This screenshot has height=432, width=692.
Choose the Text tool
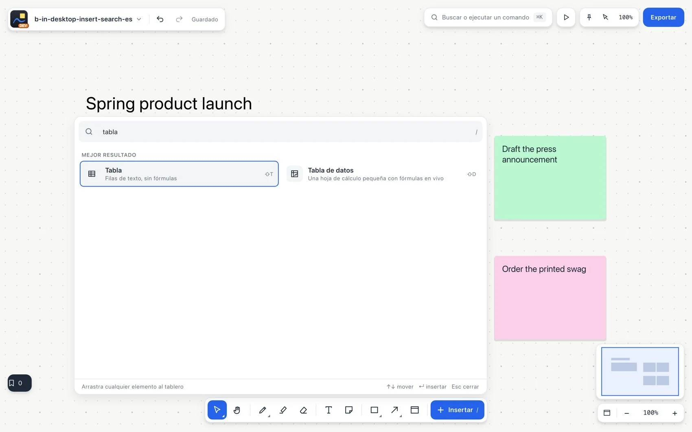point(328,410)
